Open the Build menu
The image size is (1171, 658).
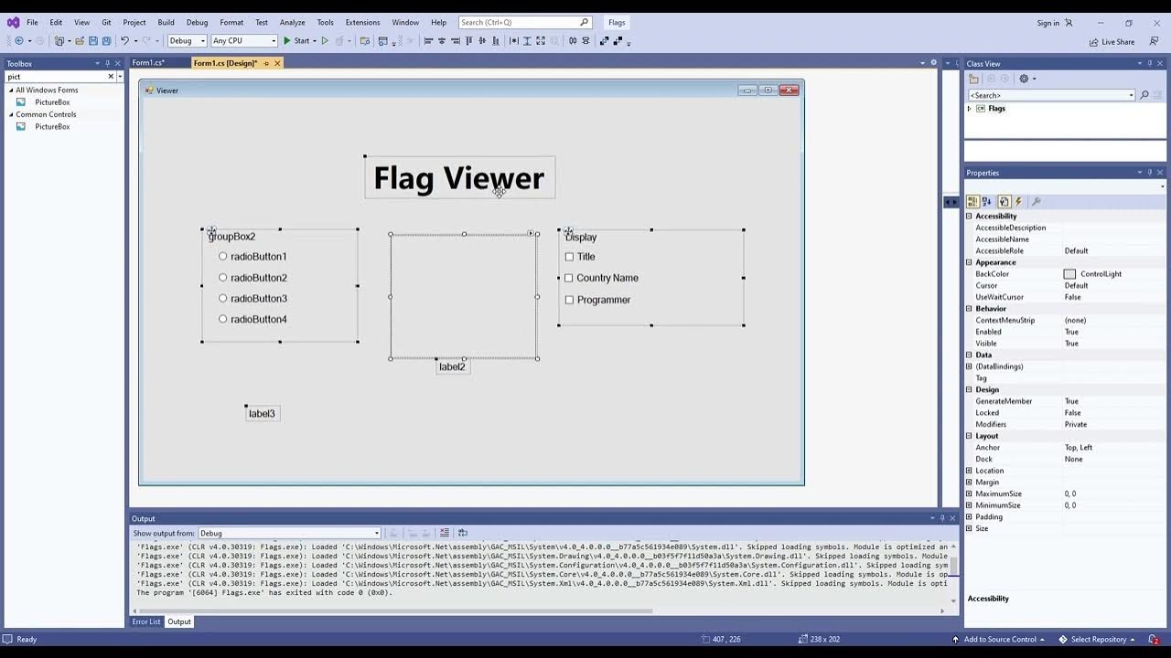tap(166, 22)
